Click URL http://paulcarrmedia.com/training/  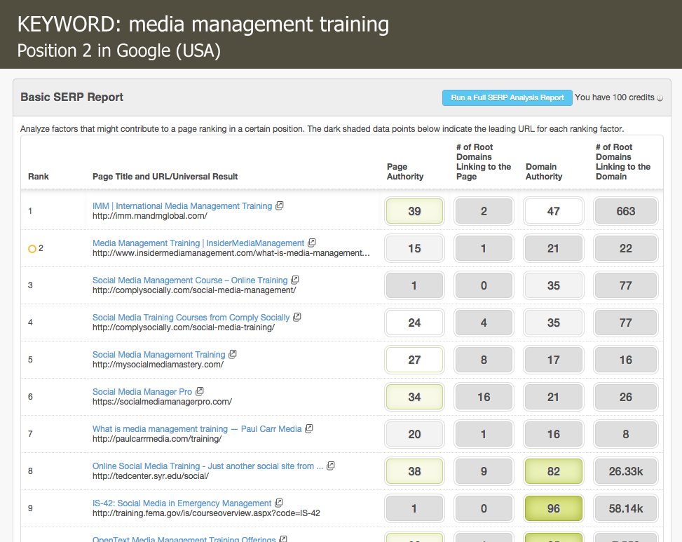click(157, 439)
